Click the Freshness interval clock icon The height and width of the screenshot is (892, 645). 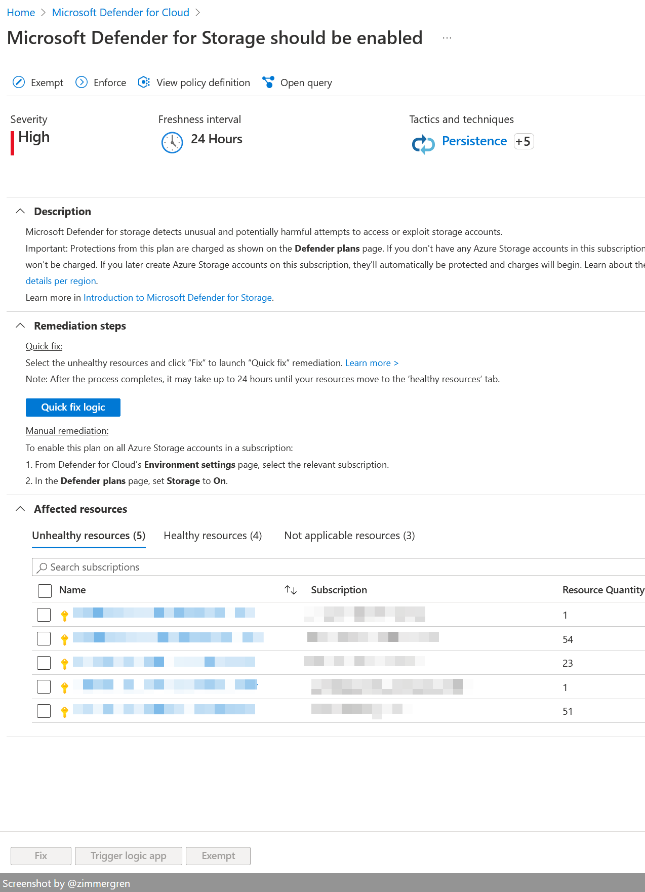click(172, 142)
